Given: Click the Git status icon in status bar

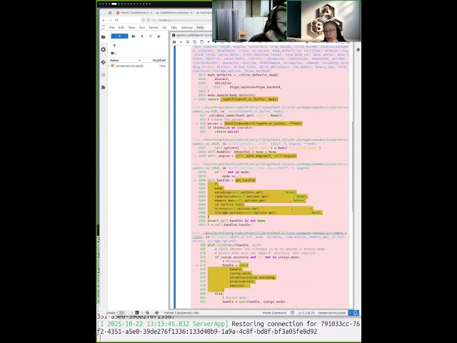Looking at the screenshot, I should coord(157,313).
